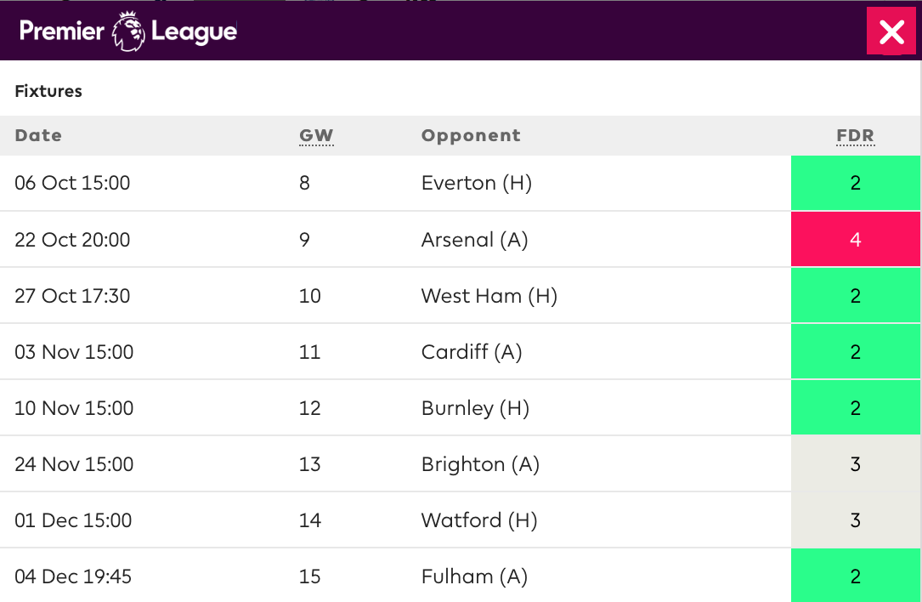Select the Cardiff (A) fixture row

[461, 352]
